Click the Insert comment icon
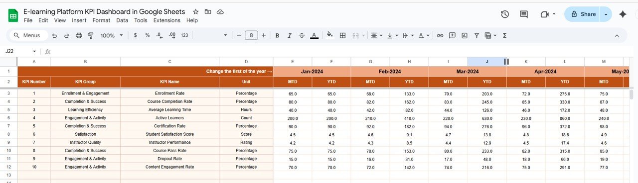Viewport: 638px width, 183px height. point(452,35)
